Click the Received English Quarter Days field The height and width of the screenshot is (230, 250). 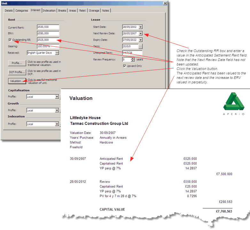(41, 53)
